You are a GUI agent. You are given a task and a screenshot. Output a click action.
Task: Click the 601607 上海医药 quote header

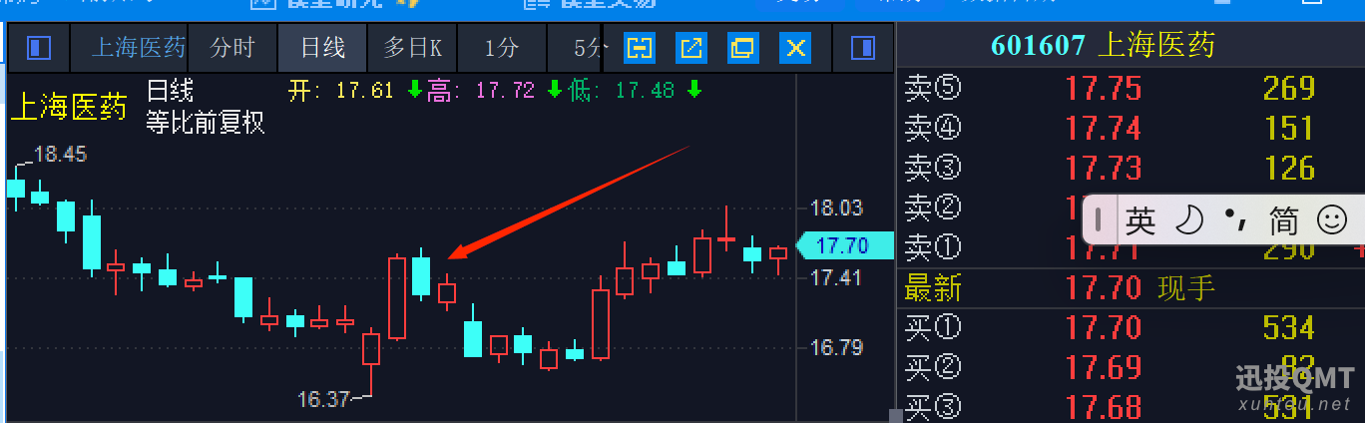click(1103, 45)
